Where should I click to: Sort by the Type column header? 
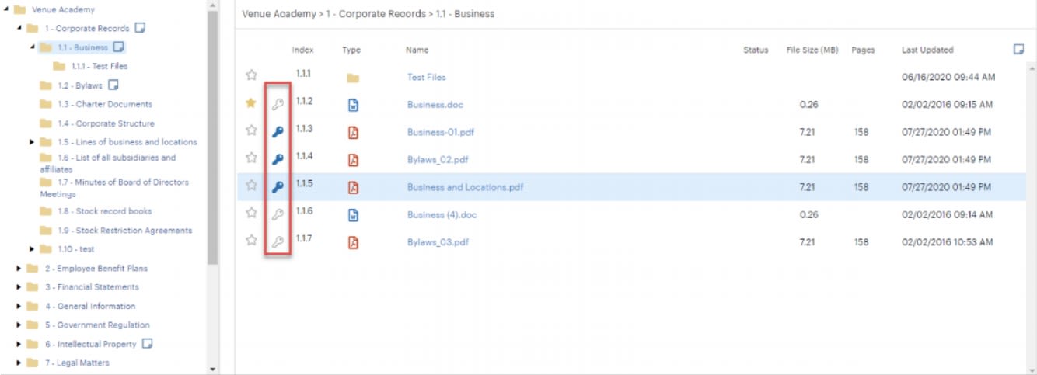(x=351, y=50)
